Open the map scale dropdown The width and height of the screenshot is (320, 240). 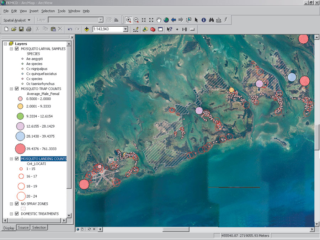(126, 29)
